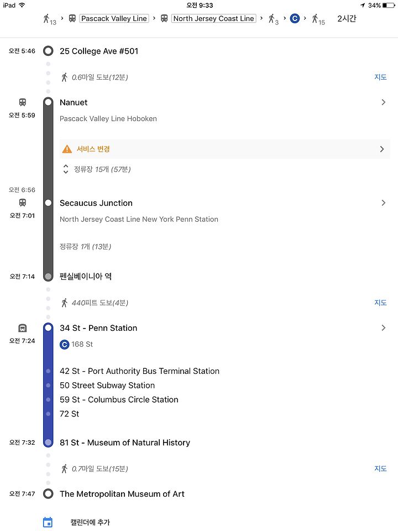This screenshot has height=531, width=398.
Task: Tap the orange service change warning icon
Action: (67, 149)
